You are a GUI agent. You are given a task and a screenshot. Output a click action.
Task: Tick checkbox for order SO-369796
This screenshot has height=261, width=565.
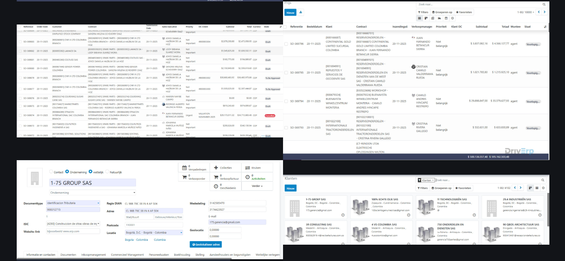(x=286, y=44)
